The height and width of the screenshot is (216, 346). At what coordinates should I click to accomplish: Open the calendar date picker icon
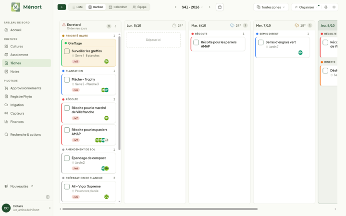tap(220, 7)
